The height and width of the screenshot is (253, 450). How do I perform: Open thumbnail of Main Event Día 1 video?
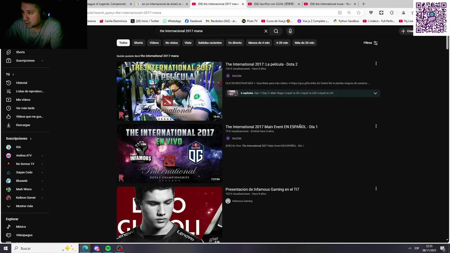pos(169,154)
